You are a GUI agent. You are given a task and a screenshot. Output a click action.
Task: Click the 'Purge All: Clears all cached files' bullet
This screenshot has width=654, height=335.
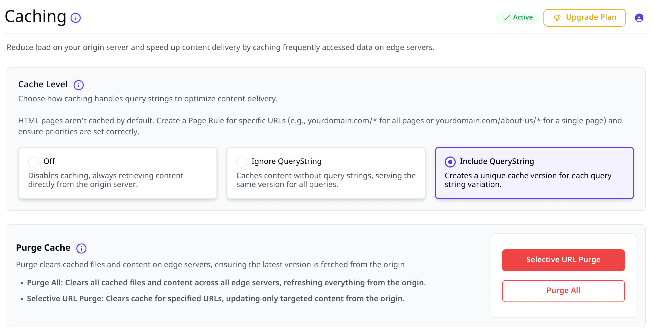coord(226,283)
